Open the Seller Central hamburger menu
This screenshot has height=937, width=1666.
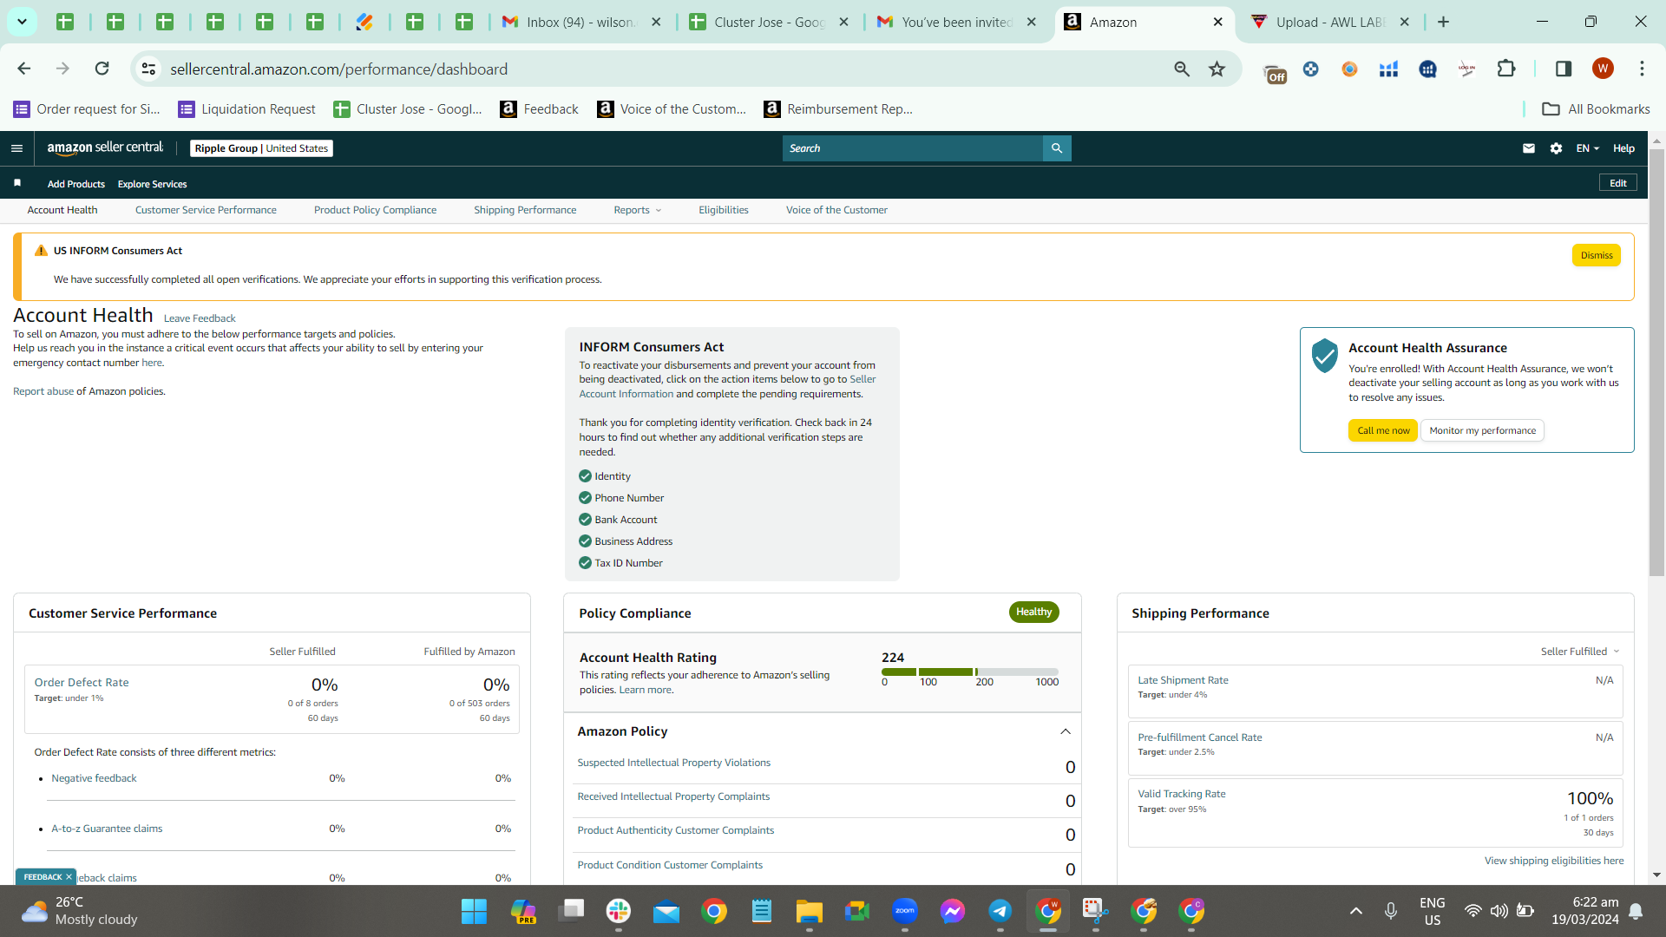point(16,148)
